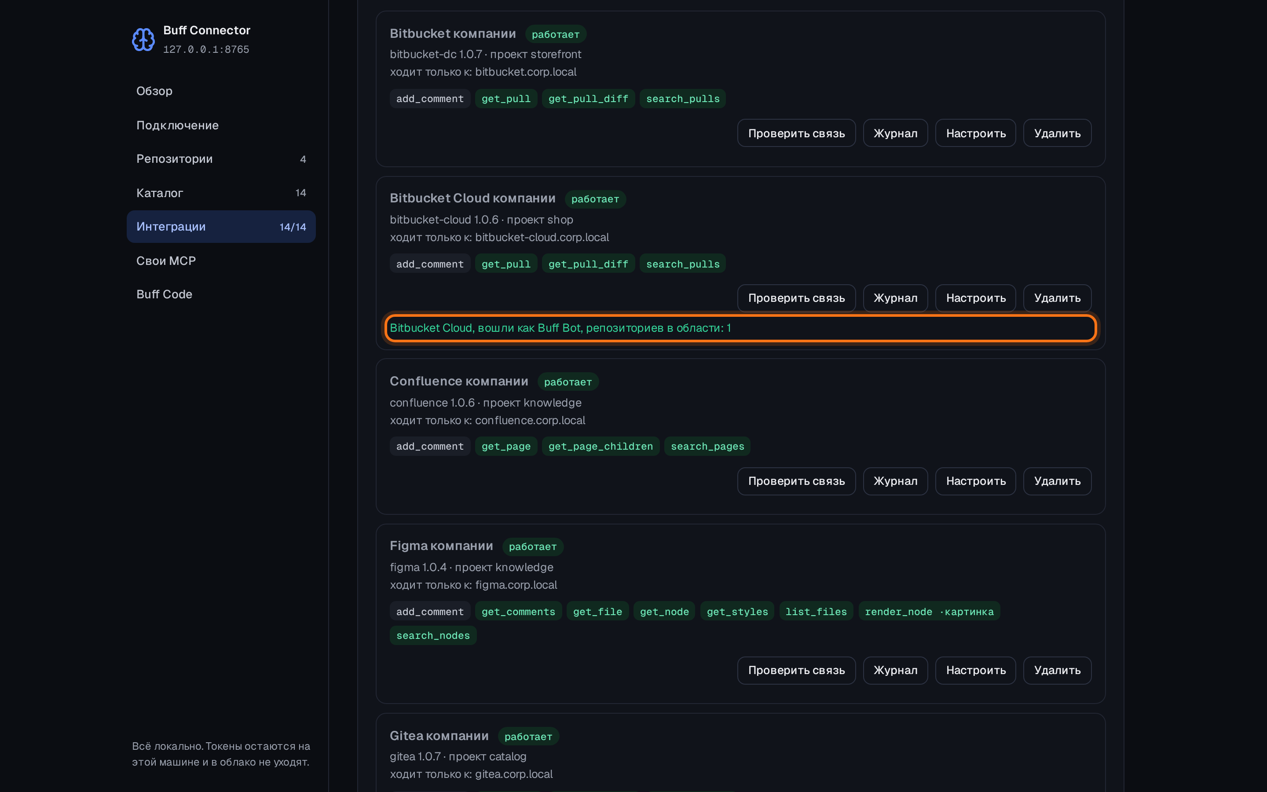The height and width of the screenshot is (792, 1267).
Task: Delete the Bitbucket компании integration
Action: [x=1057, y=133]
